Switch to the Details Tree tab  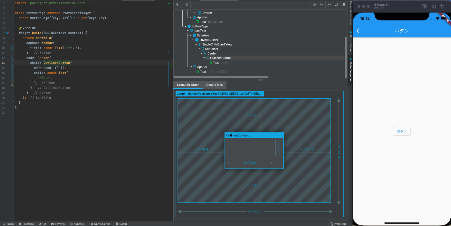click(x=215, y=85)
